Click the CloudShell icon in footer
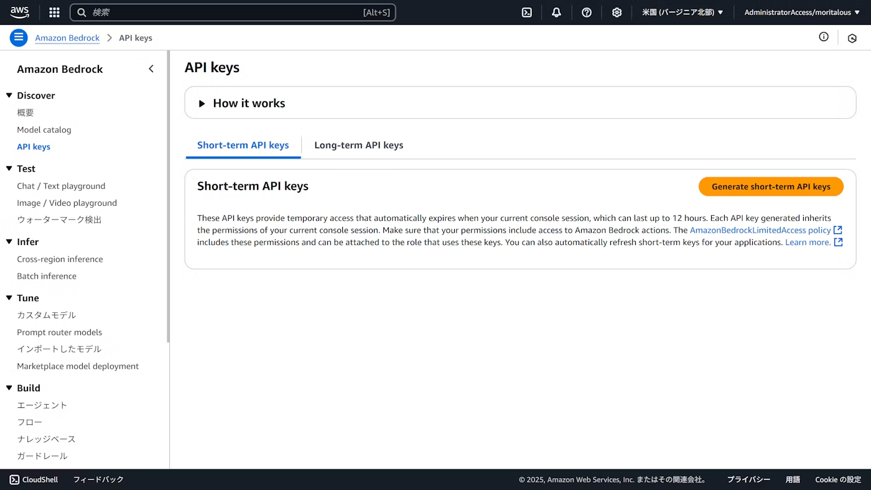 (14, 479)
